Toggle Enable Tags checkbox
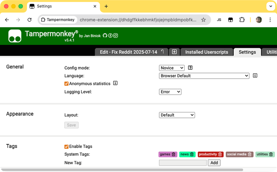 (x=67, y=146)
